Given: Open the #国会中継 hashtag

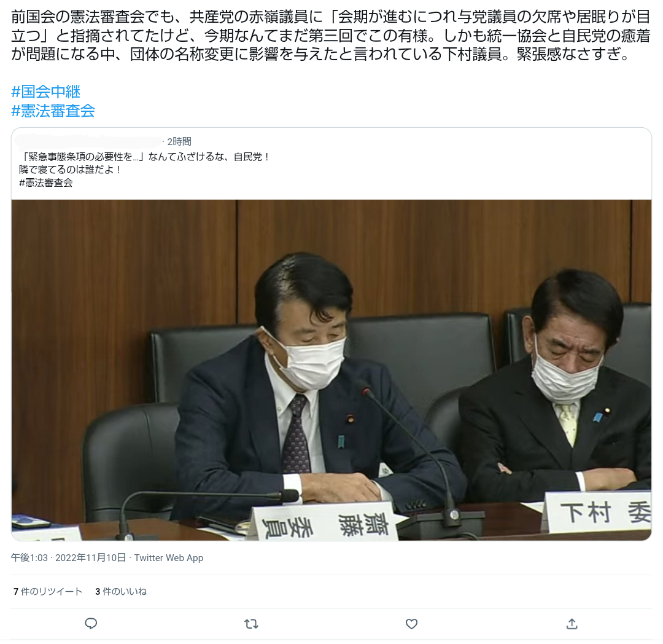Looking at the screenshot, I should point(45,92).
